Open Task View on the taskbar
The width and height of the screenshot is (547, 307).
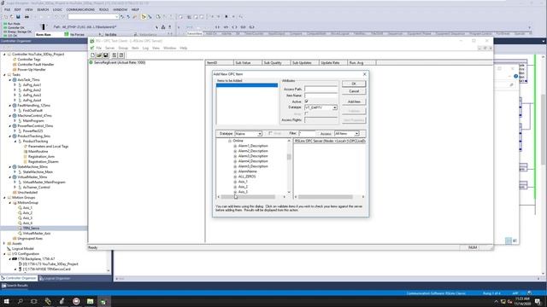click(x=34, y=301)
